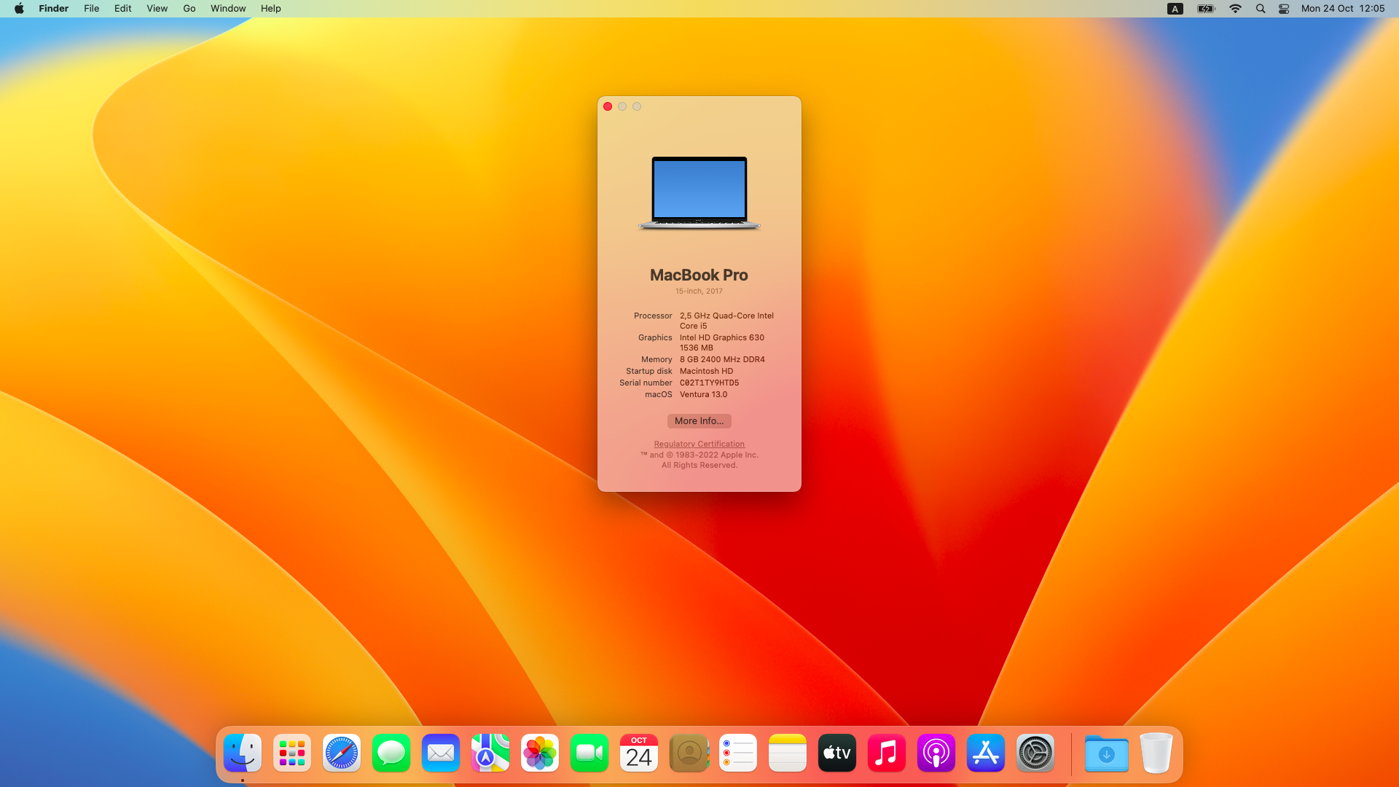Image resolution: width=1399 pixels, height=787 pixels.
Task: Open the input source menu
Action: tap(1175, 9)
